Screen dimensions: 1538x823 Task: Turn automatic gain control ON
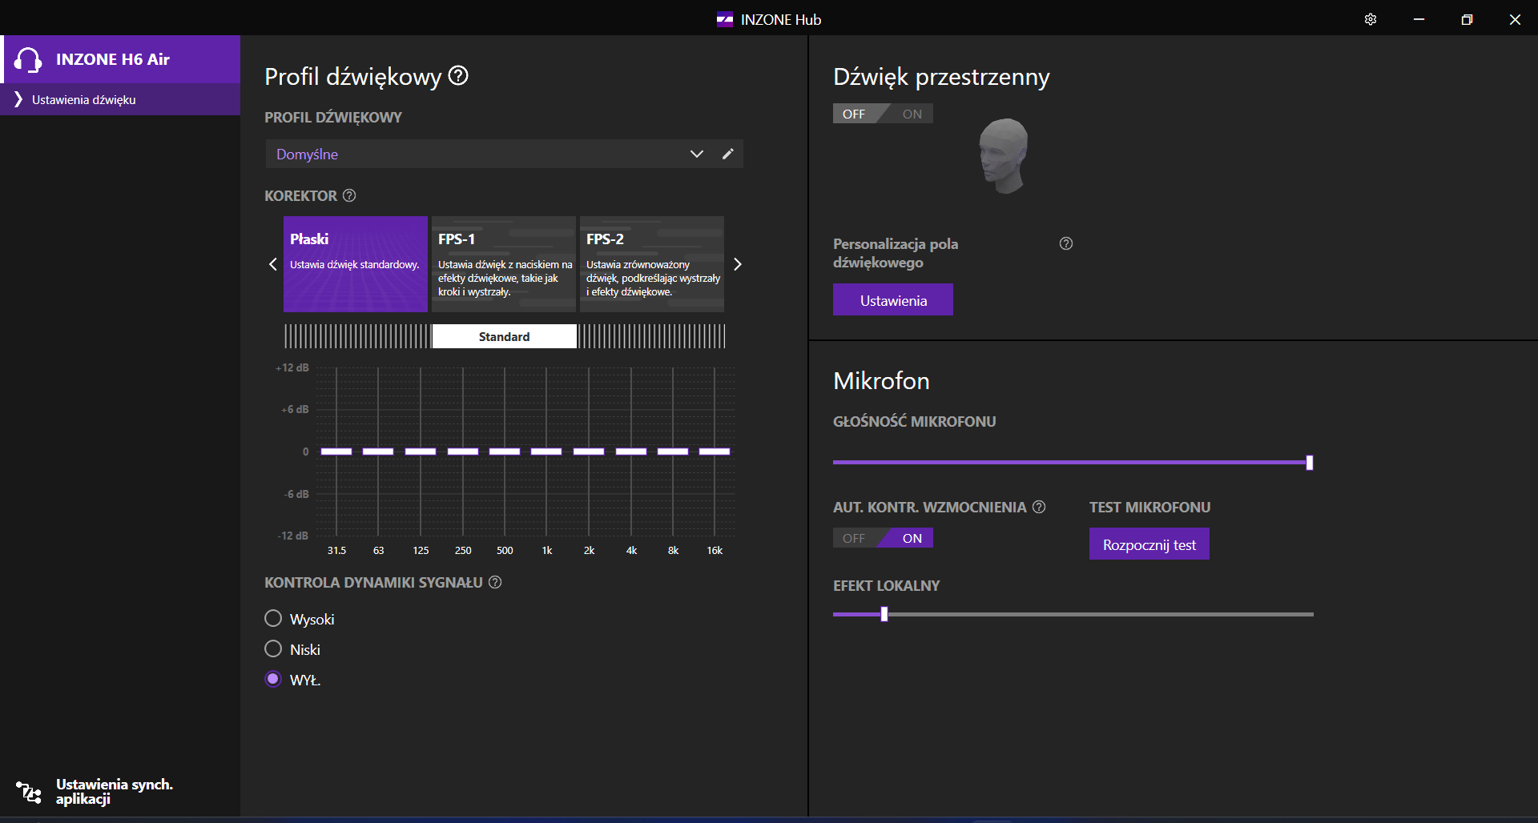912,538
